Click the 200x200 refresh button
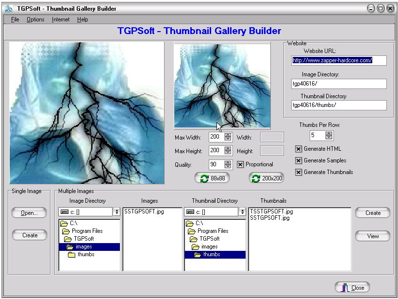 [266, 178]
